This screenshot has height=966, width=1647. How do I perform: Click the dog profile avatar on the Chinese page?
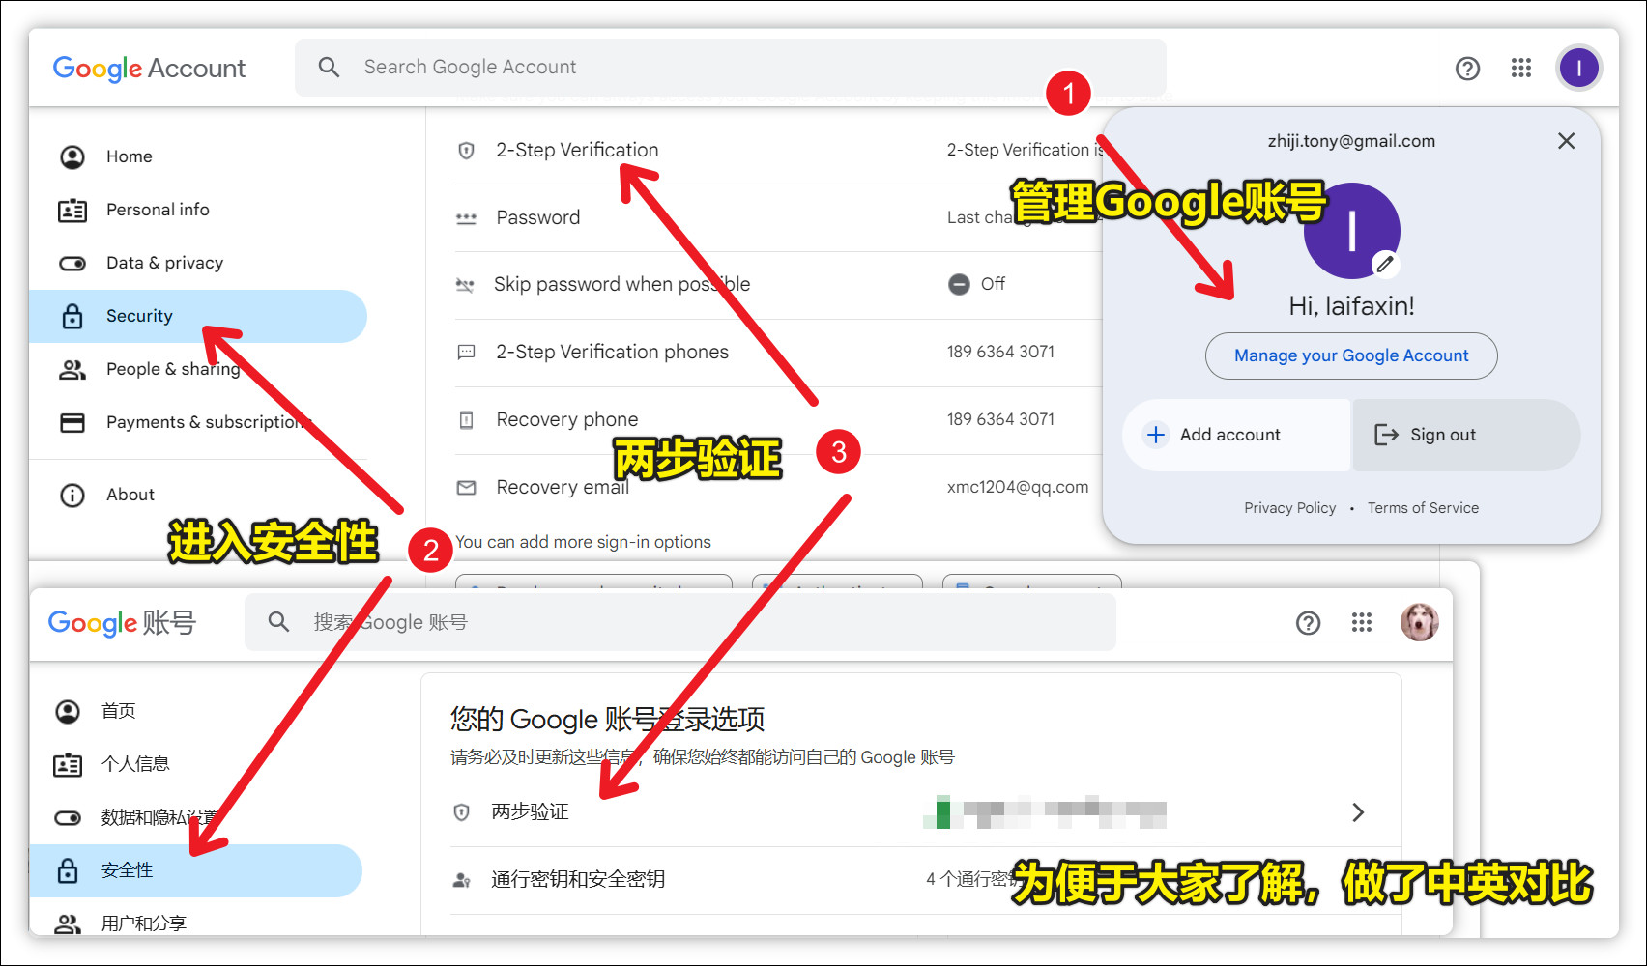pyautogui.click(x=1420, y=622)
